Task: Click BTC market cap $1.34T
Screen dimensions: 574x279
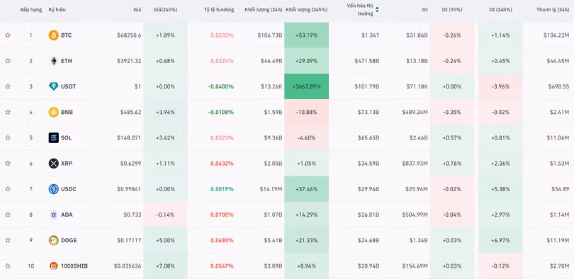Action: pyautogui.click(x=371, y=35)
